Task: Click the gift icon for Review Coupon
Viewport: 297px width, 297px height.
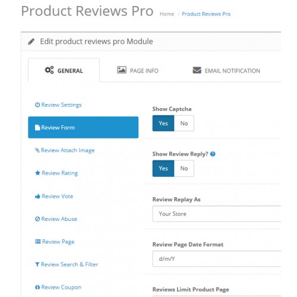Action: coord(37,287)
